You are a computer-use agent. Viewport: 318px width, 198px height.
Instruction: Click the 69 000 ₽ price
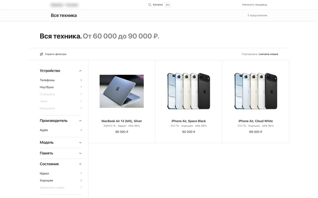pyautogui.click(x=256, y=132)
